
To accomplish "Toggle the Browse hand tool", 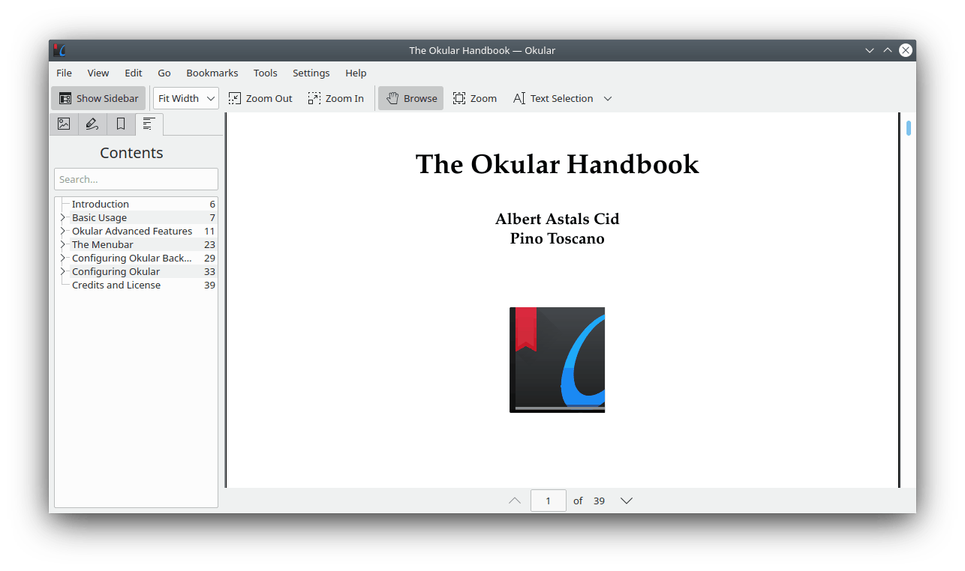I will [x=411, y=98].
